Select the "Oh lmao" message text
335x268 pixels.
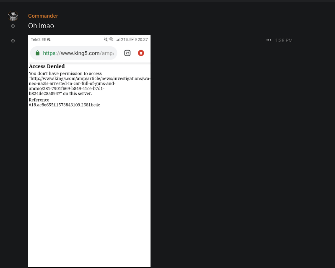coord(41,26)
